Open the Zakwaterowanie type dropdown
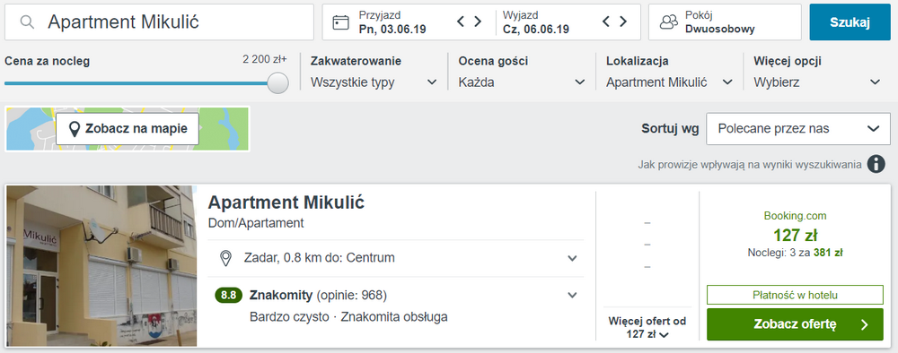The width and height of the screenshot is (898, 353). coord(374,72)
